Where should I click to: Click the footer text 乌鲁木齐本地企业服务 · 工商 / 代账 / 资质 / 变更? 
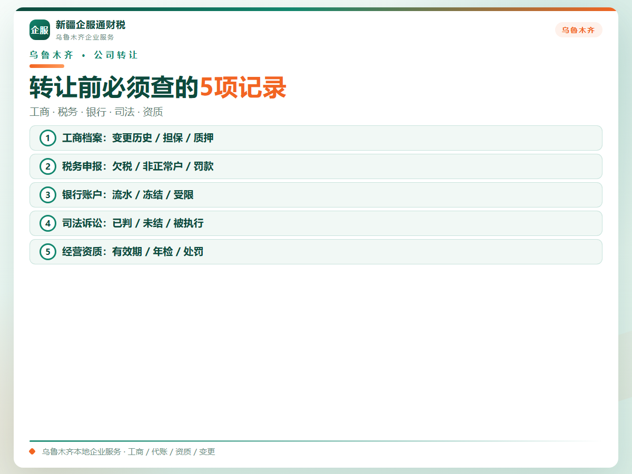pos(129,452)
